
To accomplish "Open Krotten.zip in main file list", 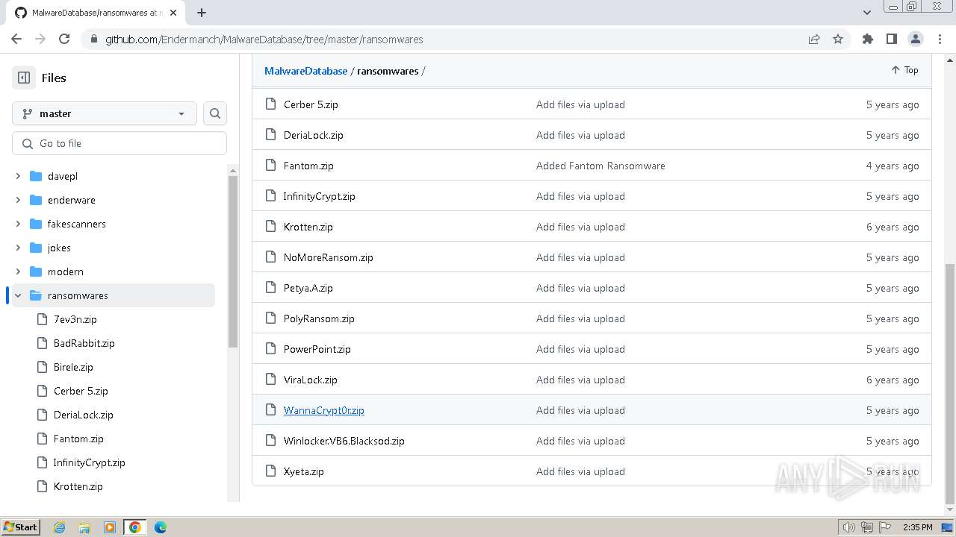I will point(308,227).
